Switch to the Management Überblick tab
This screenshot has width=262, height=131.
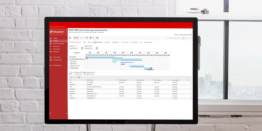pos(75,42)
